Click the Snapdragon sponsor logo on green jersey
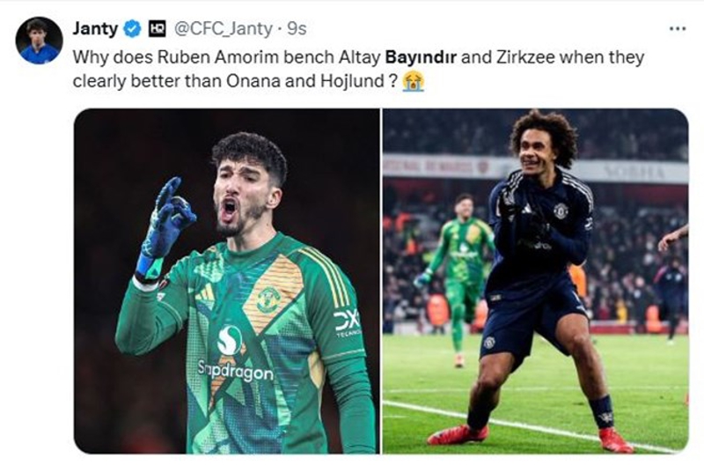 point(235,355)
